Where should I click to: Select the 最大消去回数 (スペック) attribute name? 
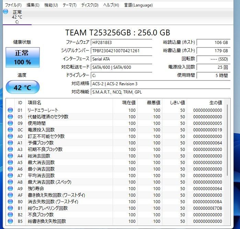click(x=49, y=182)
